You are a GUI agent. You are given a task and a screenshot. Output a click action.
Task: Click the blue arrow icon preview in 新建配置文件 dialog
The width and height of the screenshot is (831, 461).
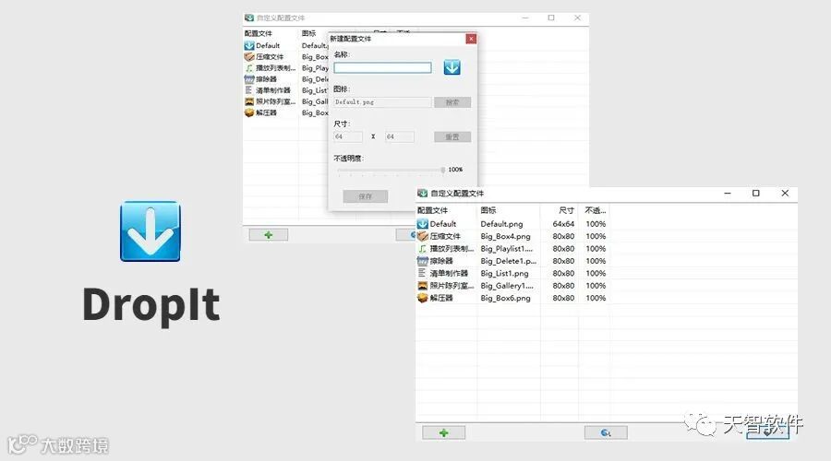[x=452, y=67]
